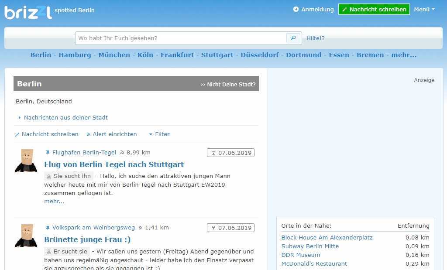Expand the Filter dropdown

(x=159, y=134)
